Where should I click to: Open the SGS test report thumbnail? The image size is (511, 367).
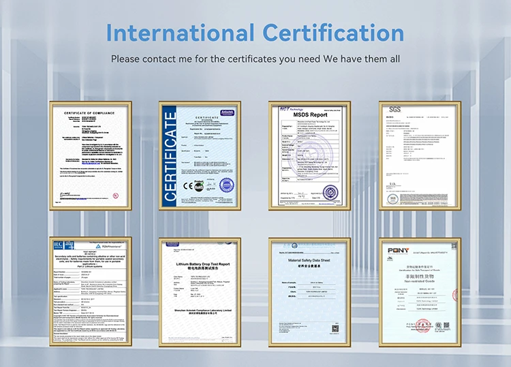click(x=419, y=155)
